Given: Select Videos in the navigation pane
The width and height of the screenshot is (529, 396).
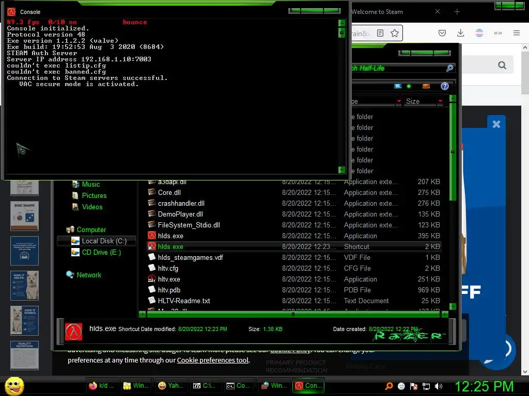Looking at the screenshot, I should click(x=92, y=207).
